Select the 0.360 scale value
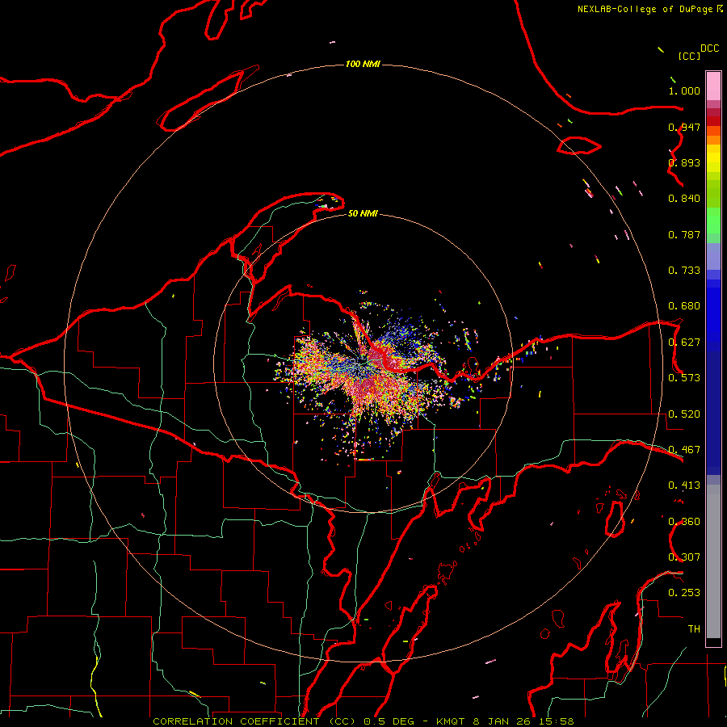727x727 pixels. point(684,521)
